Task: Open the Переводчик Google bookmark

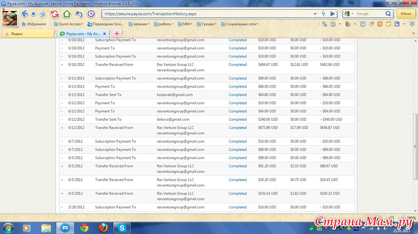Action: click(x=106, y=24)
